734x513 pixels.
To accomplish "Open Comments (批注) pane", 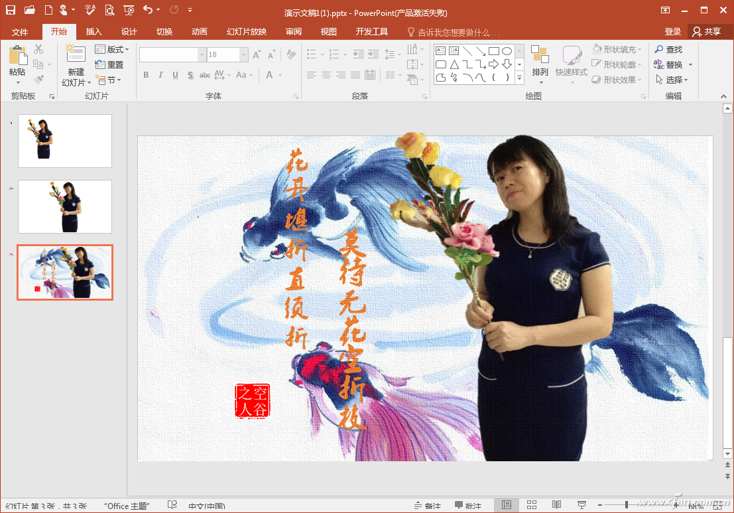I will [x=468, y=506].
